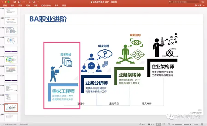Click the 企业架构师 heading on the slide

pos(163,66)
